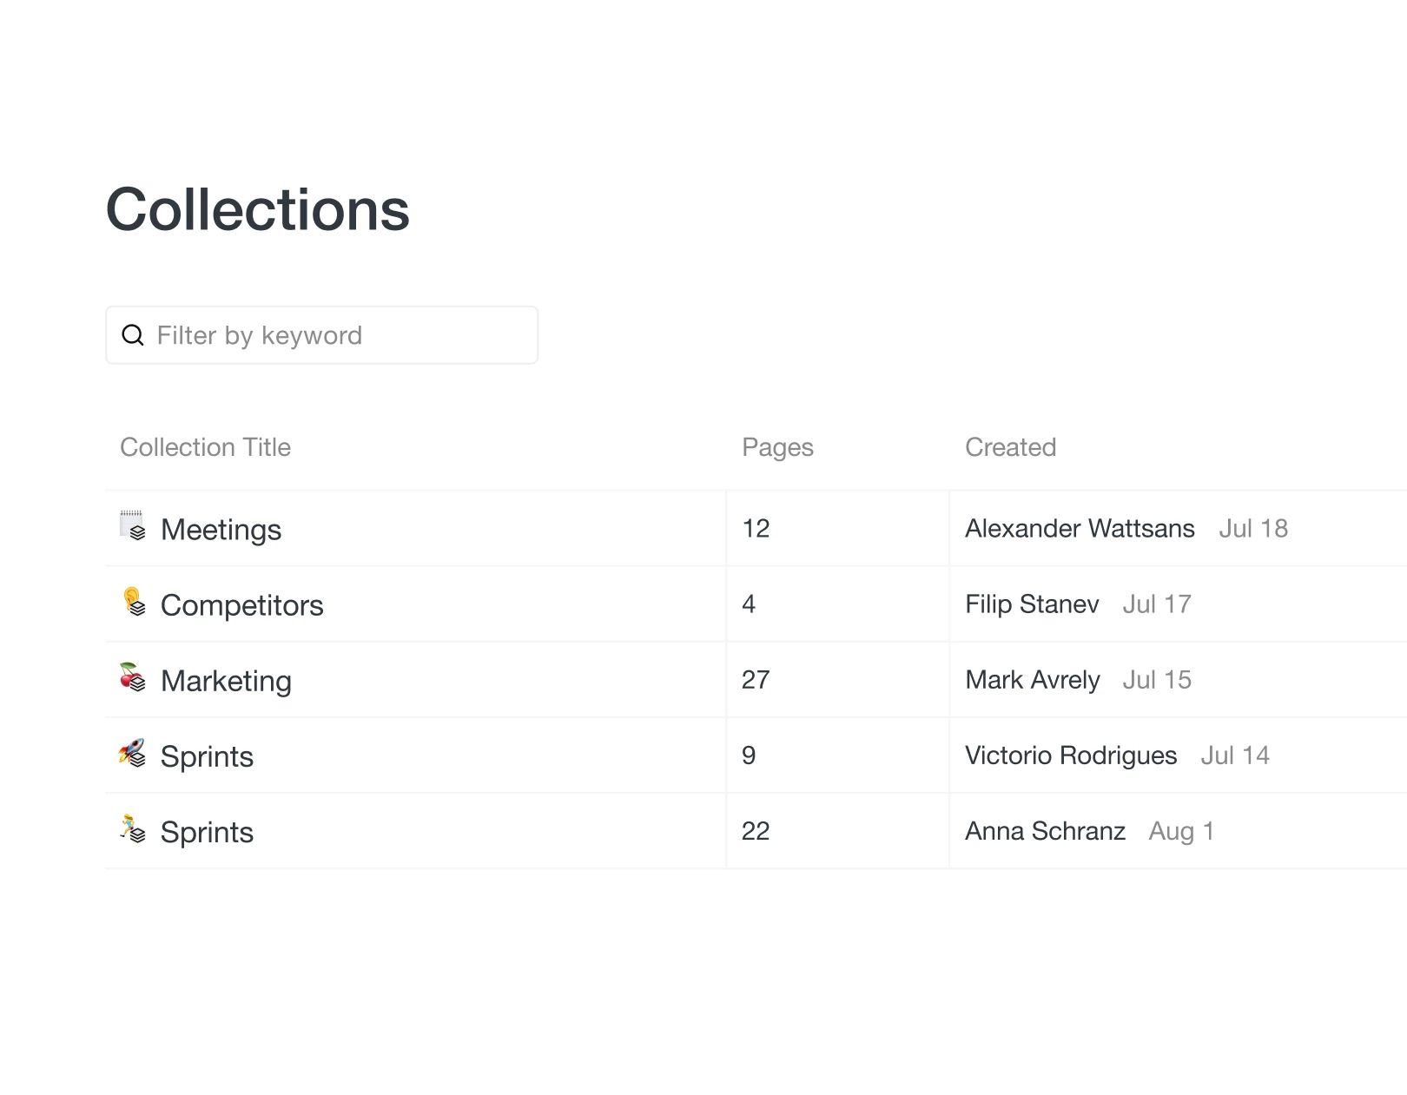The width and height of the screenshot is (1407, 1095).
Task: Click the search magnifier icon
Action: (x=133, y=335)
